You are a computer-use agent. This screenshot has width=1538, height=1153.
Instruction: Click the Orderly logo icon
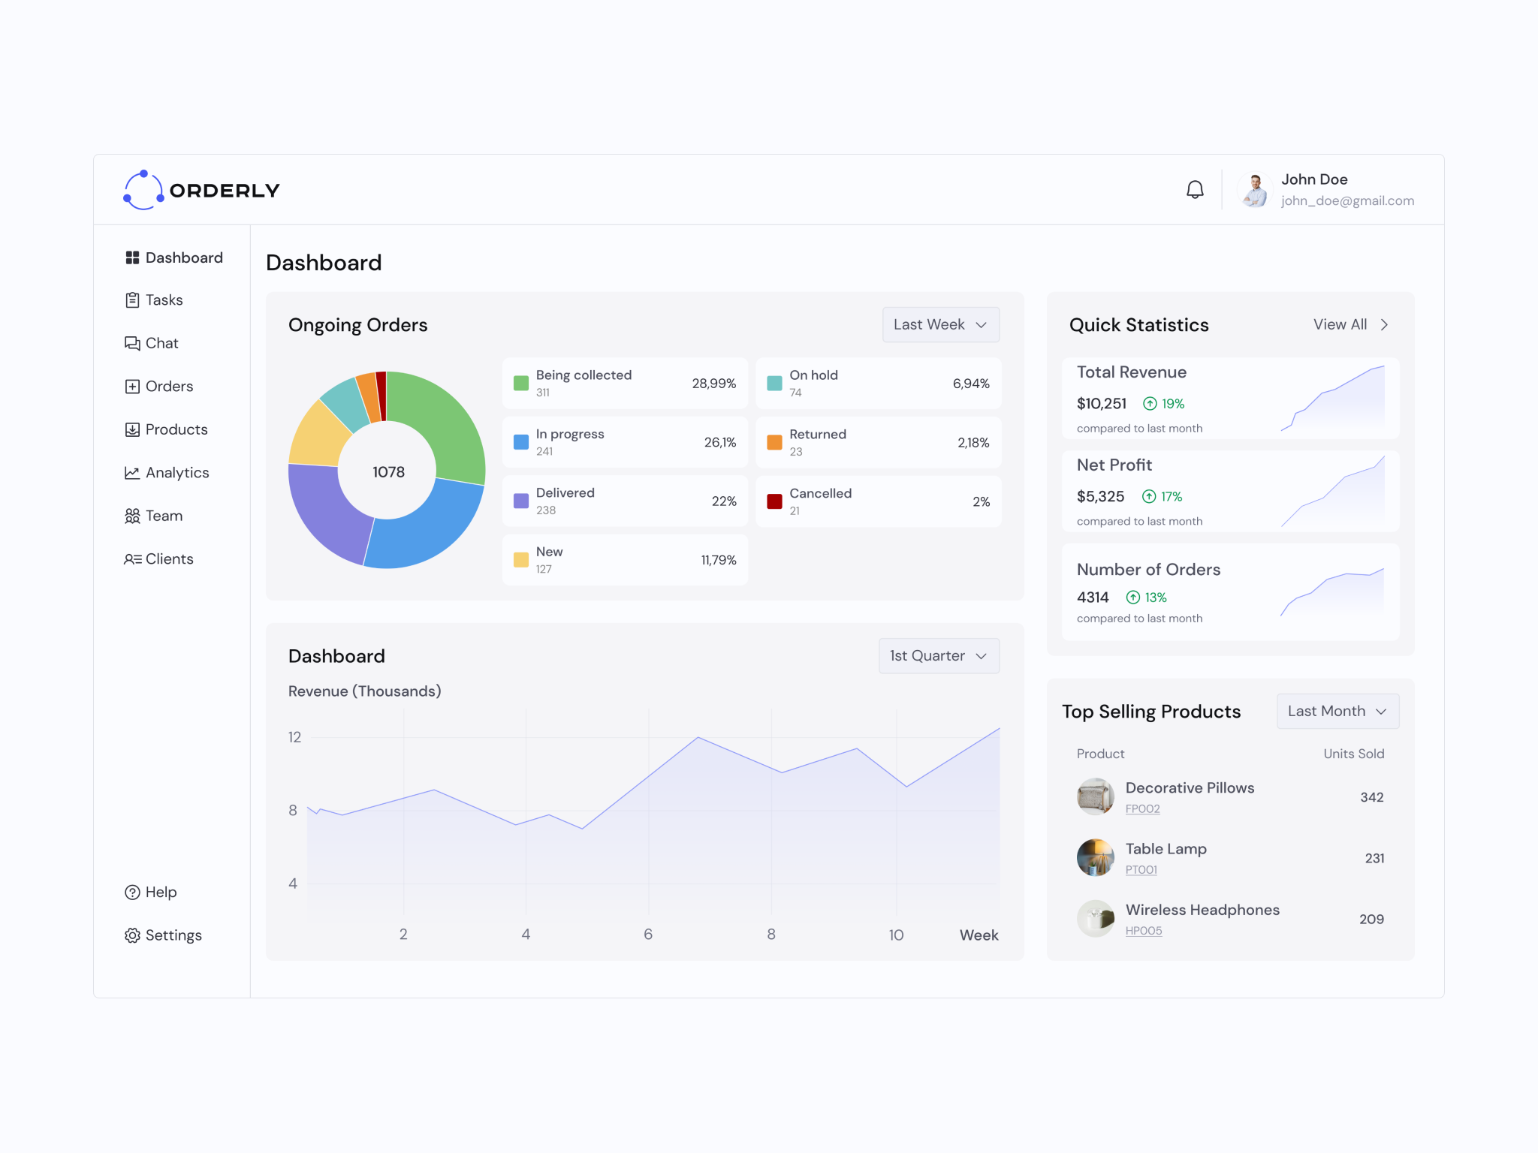pyautogui.click(x=143, y=190)
